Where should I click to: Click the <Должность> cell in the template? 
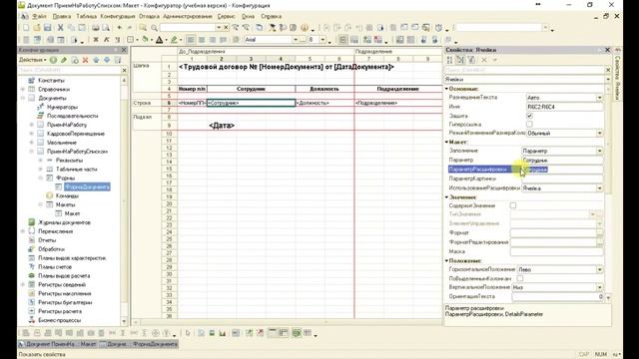click(324, 103)
